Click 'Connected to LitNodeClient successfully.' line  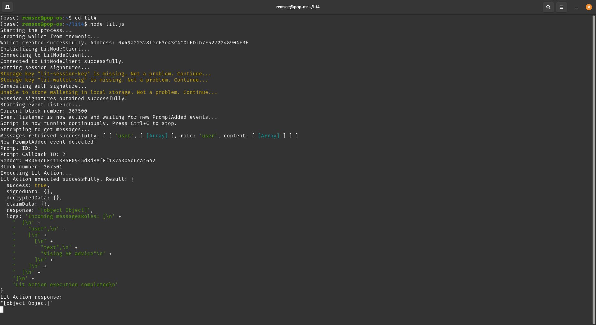[62, 61]
